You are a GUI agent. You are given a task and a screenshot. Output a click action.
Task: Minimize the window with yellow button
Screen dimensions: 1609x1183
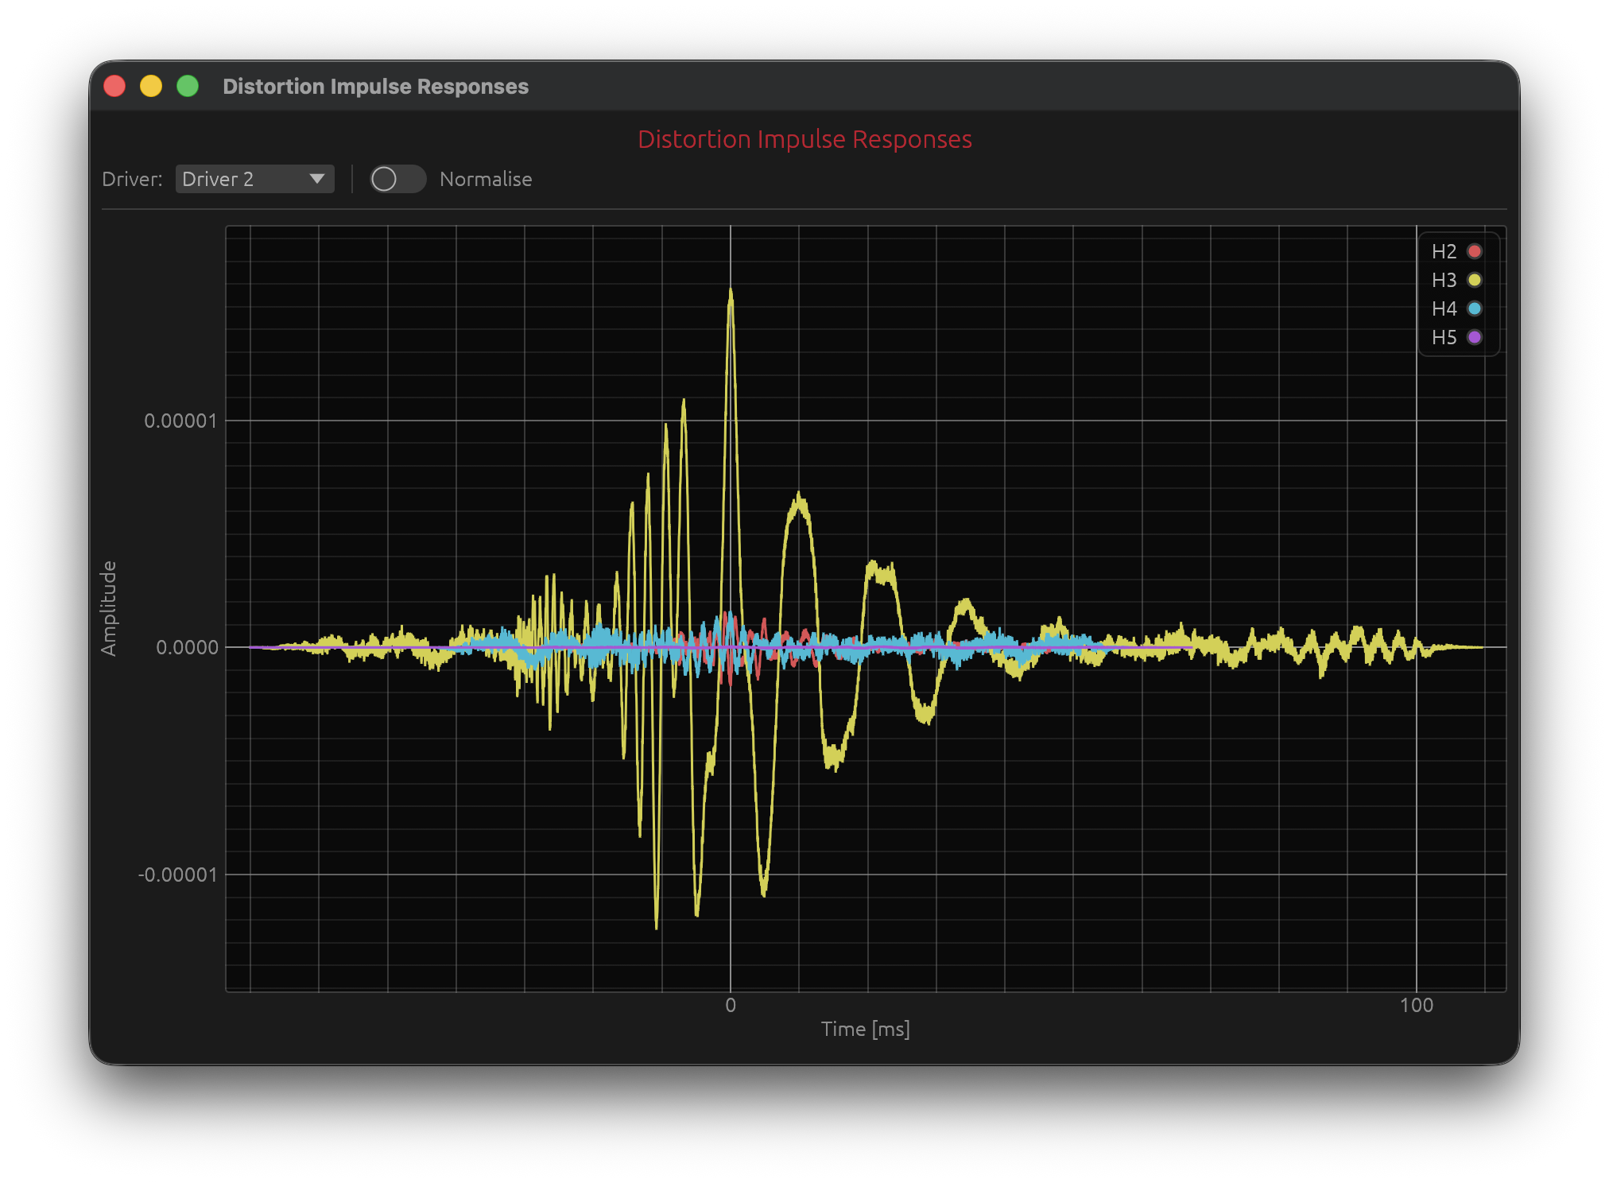[151, 86]
